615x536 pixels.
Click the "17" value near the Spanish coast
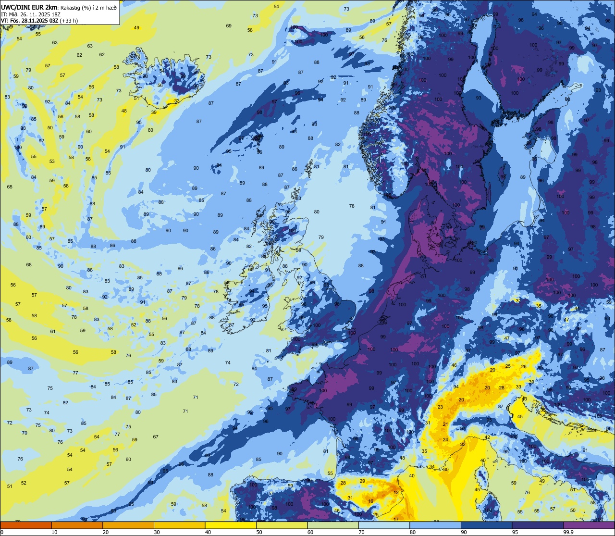pos(396,519)
